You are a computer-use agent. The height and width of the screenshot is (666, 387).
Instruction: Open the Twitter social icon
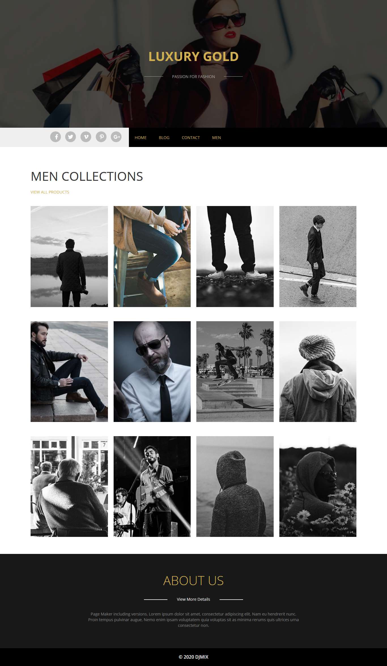pos(71,137)
